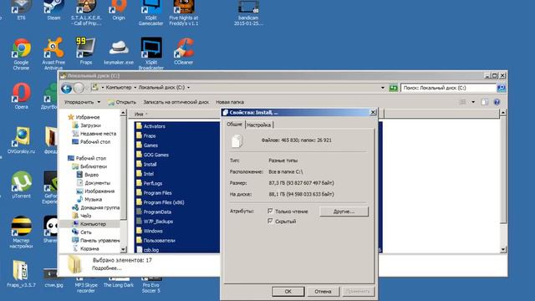Open Explorer help question-mark icon
This screenshot has height=301, width=535.
coord(497,102)
